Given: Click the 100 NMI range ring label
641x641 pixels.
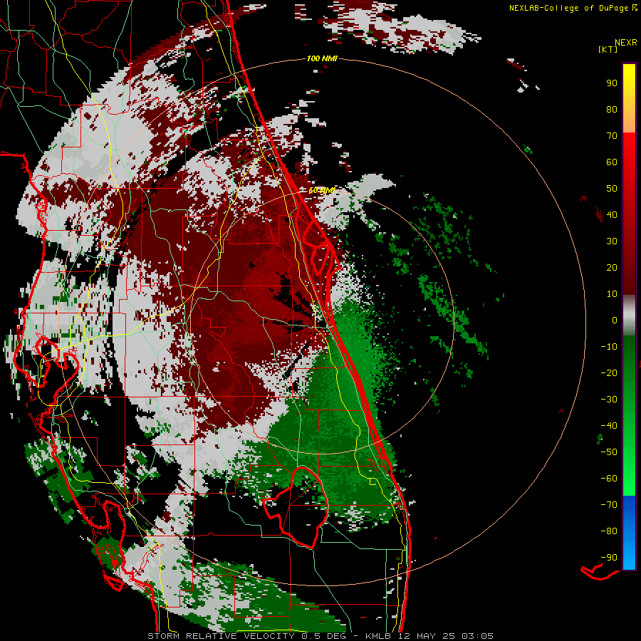Looking at the screenshot, I should click(322, 58).
